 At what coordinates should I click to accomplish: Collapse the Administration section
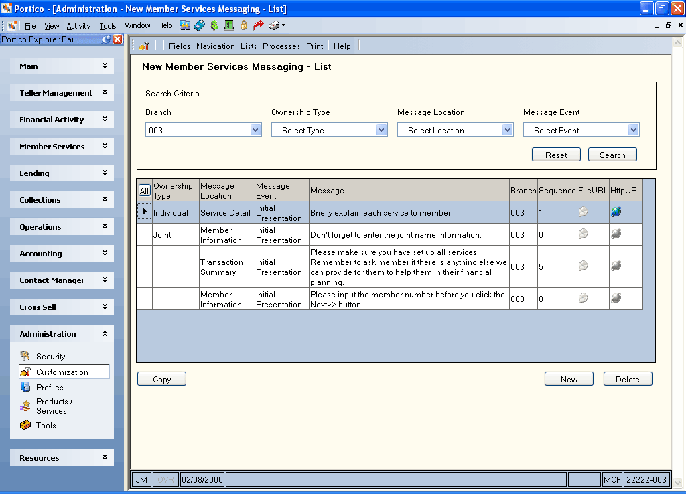tap(62, 333)
